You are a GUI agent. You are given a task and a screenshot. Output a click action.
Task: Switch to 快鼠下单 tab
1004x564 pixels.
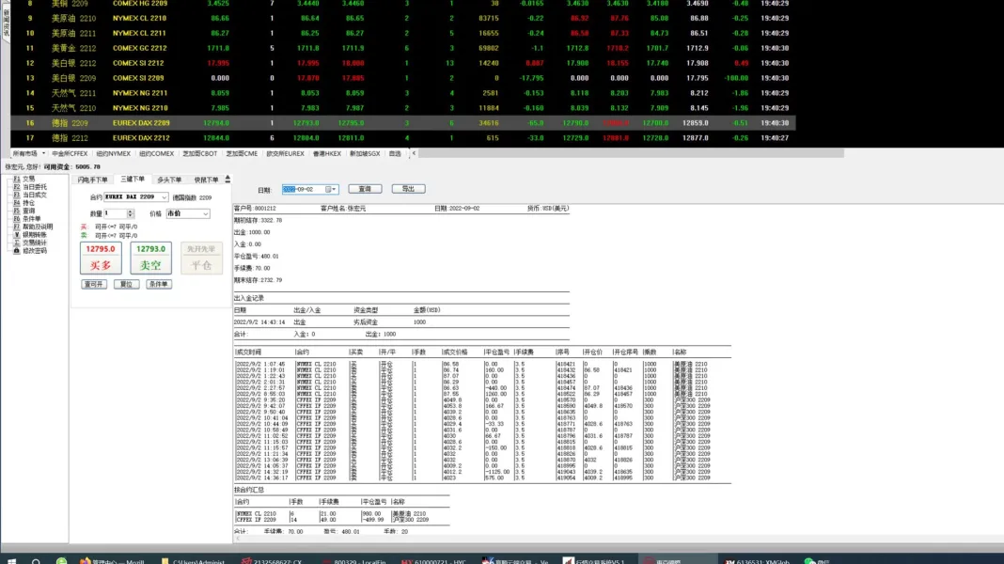pos(206,180)
